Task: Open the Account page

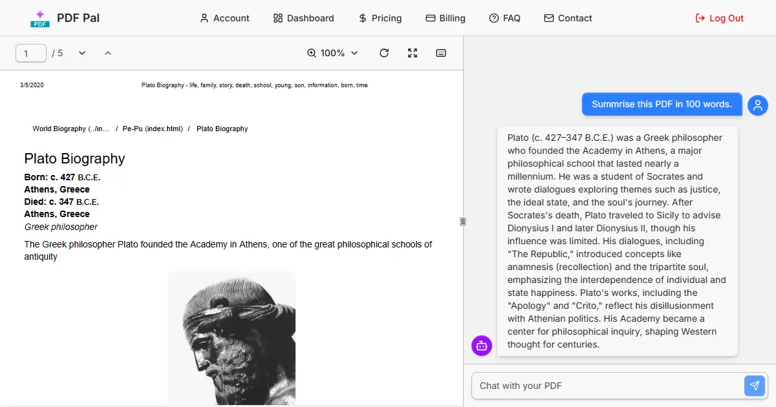Action: (x=224, y=18)
